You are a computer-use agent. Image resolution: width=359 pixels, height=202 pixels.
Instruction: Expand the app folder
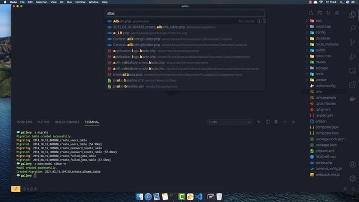point(319,20)
